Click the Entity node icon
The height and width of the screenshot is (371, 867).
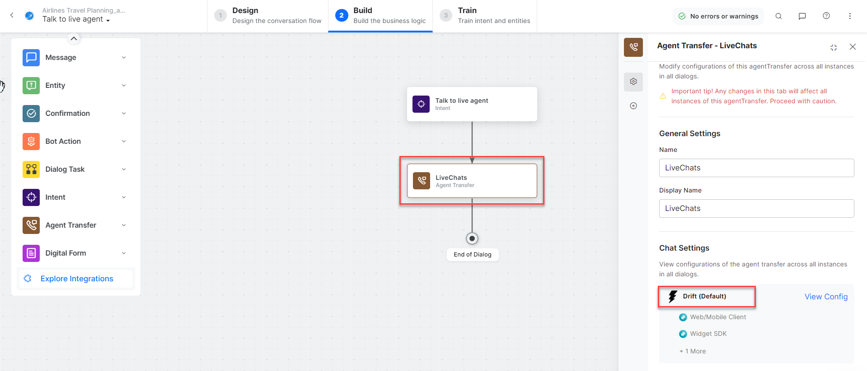coord(31,86)
